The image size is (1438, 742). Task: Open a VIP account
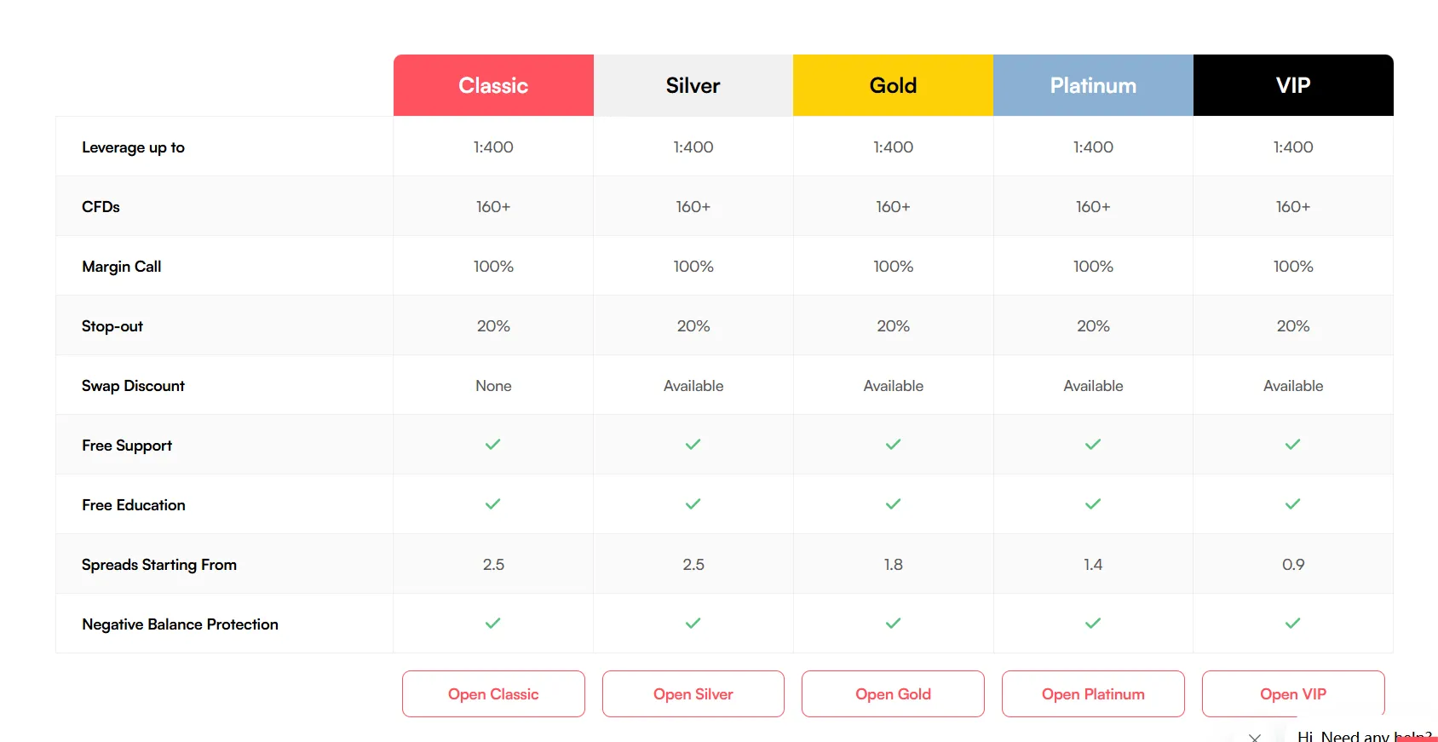(x=1293, y=693)
